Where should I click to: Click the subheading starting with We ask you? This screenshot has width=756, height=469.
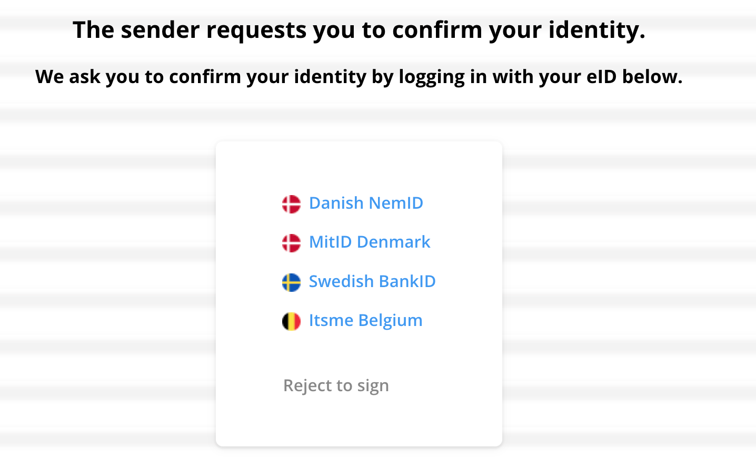pyautogui.click(x=359, y=77)
